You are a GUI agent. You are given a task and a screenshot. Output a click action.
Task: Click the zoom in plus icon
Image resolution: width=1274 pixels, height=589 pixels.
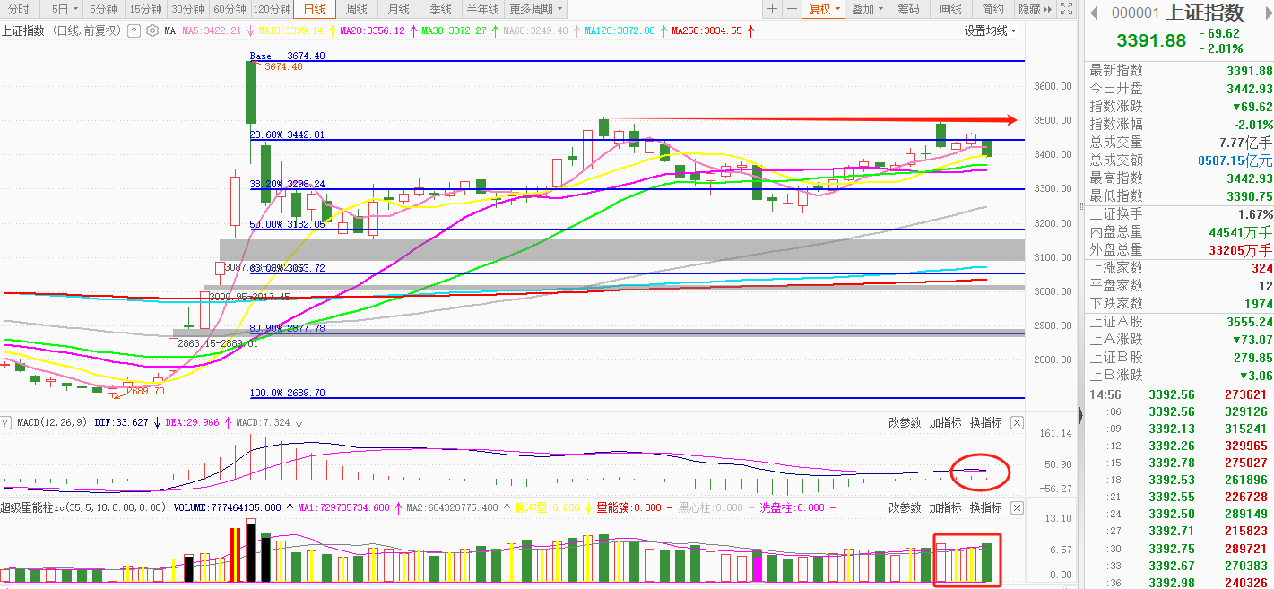click(772, 10)
